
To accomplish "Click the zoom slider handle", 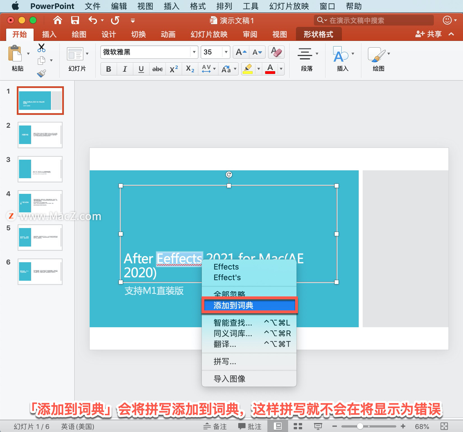I will (x=360, y=426).
